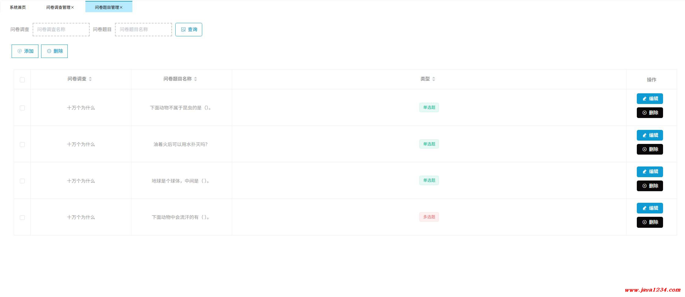Tick checkbox for 下面动物中会流汗的有 row
This screenshot has width=685, height=297.
point(22,218)
